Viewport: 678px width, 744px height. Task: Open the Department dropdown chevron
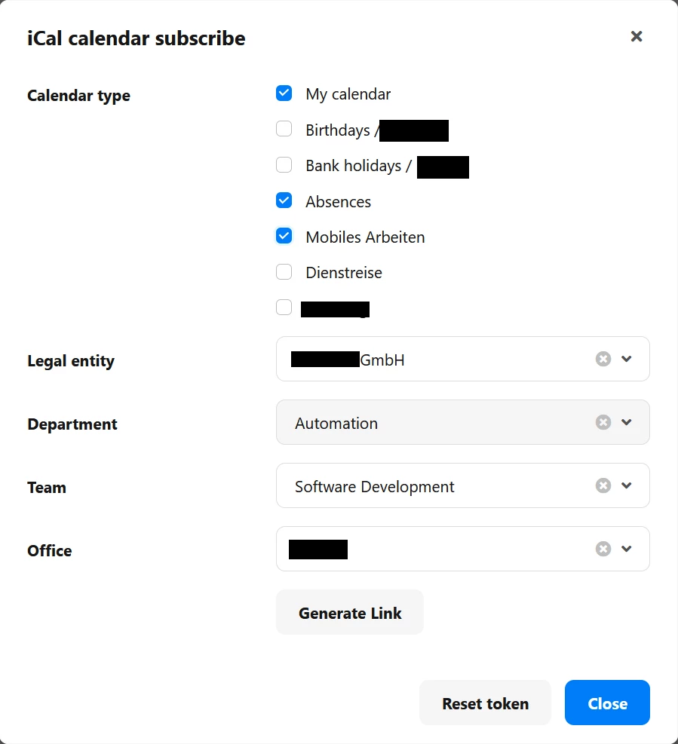[626, 422]
